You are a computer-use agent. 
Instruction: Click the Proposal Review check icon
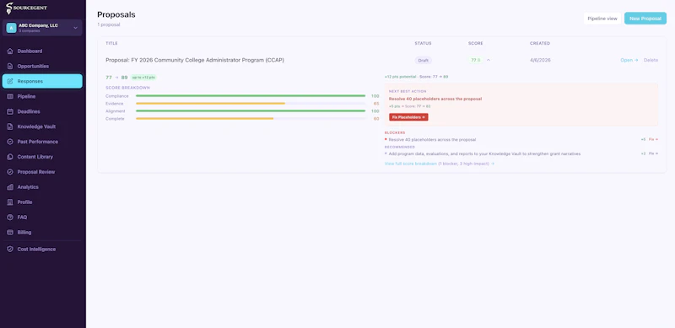[x=10, y=172]
